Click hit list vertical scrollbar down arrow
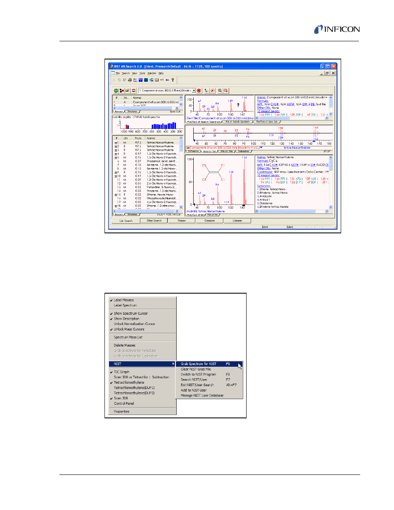 [181, 207]
